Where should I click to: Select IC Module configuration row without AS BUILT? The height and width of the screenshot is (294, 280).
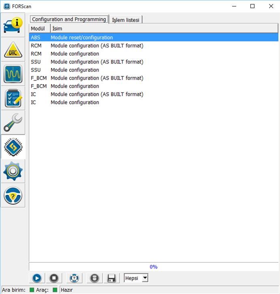pos(154,102)
